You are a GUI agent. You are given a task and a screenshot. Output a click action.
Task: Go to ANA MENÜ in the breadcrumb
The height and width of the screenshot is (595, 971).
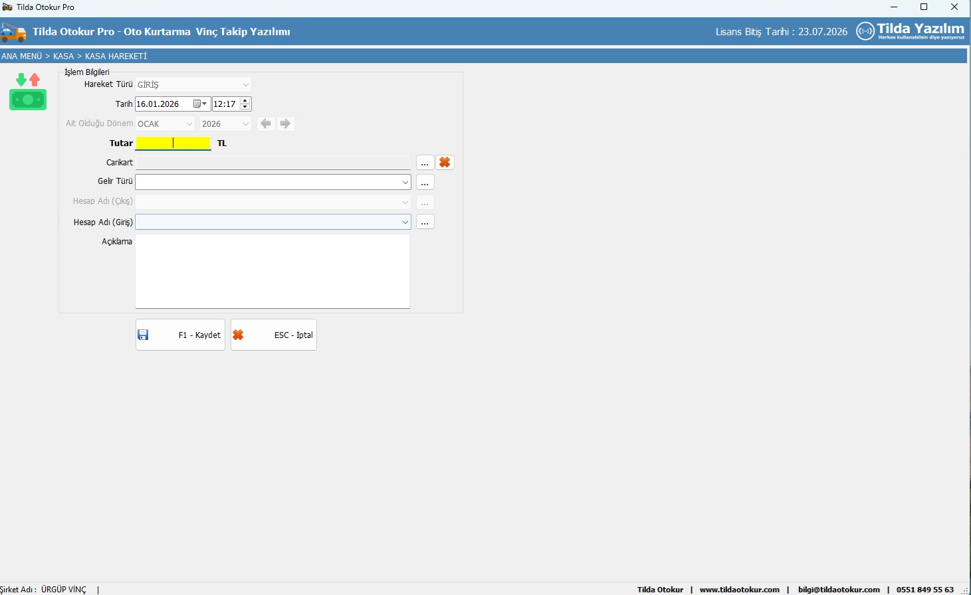click(21, 56)
